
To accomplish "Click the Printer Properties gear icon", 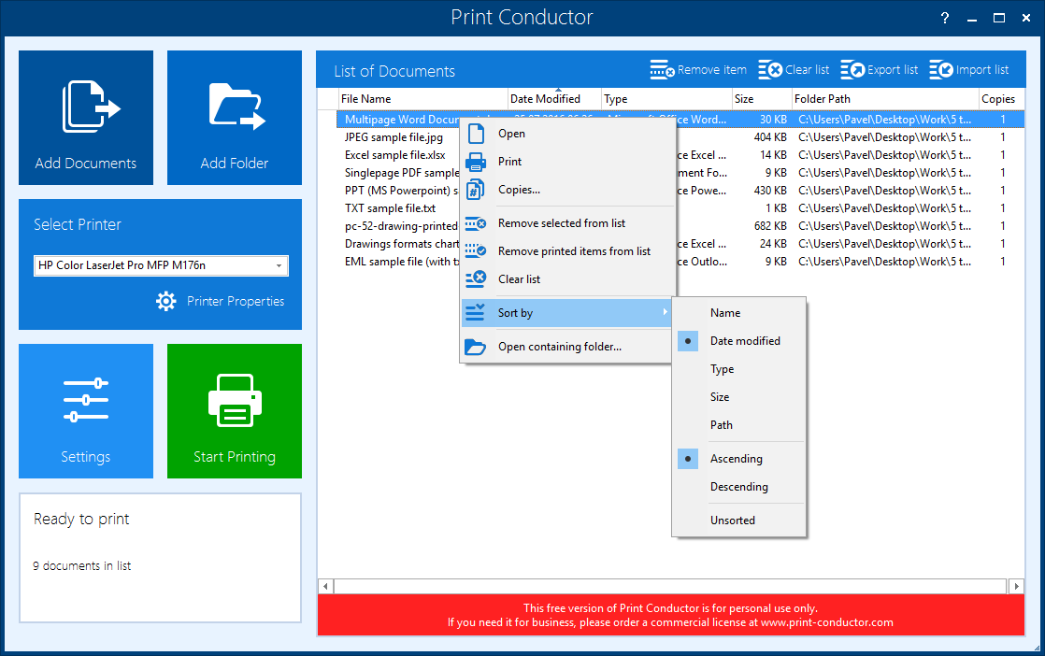I will (x=166, y=301).
